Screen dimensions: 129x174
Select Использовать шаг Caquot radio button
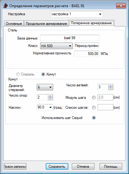[x=94, y=118]
